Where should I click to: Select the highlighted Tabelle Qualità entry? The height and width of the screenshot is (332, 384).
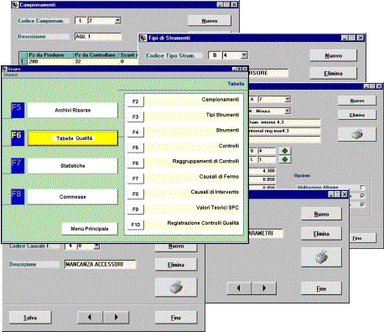(73, 138)
